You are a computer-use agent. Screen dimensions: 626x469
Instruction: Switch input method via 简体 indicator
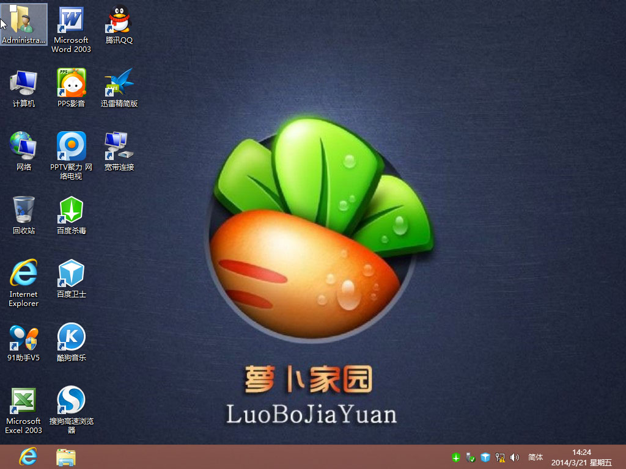pos(536,457)
